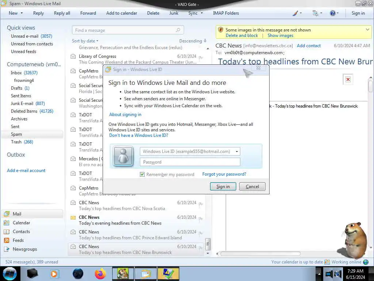The height and width of the screenshot is (281, 374).
Task: Click Add e-mail account link
Action: (x=26, y=171)
